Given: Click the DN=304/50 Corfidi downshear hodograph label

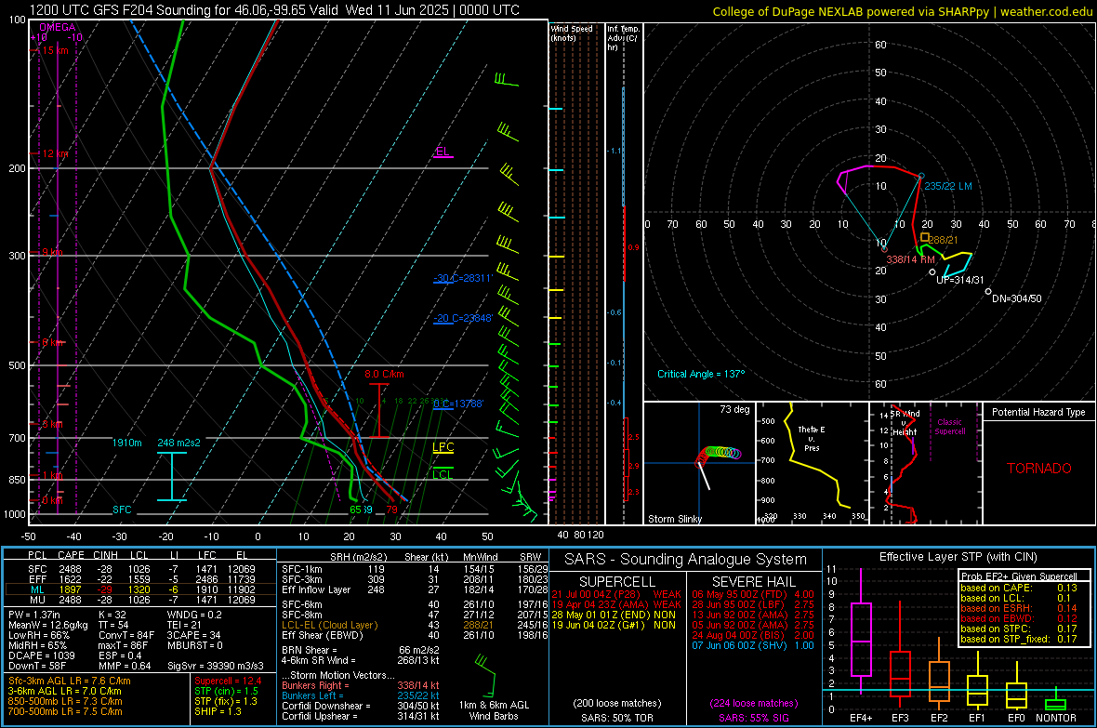Looking at the screenshot, I should pyautogui.click(x=1016, y=298).
